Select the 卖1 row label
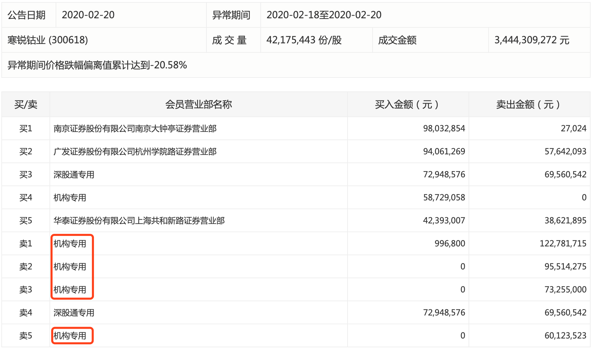 point(26,243)
